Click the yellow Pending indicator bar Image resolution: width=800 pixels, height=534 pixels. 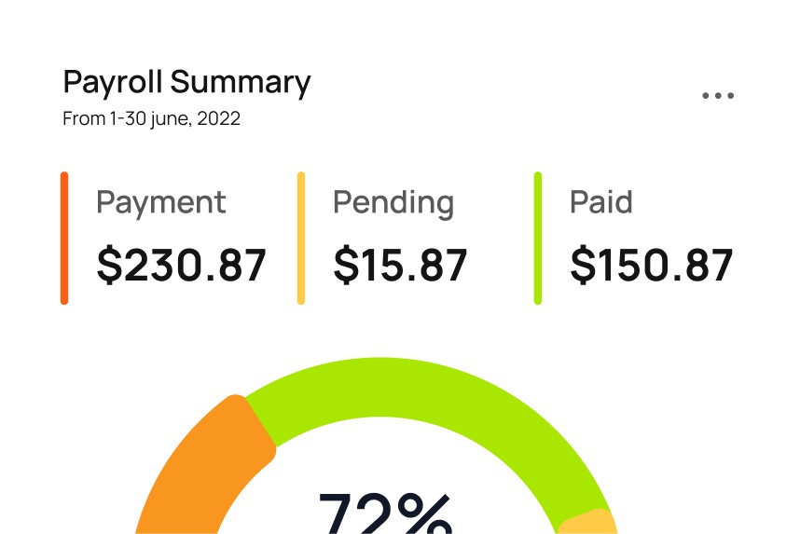coord(301,239)
